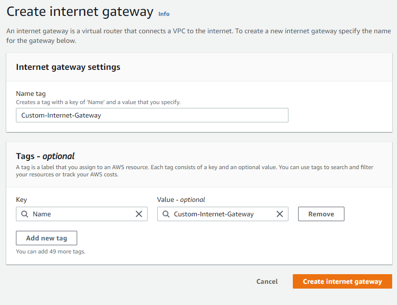
Task: Focus the Value field with Custom-Internet-Gateway
Action: tap(222, 214)
